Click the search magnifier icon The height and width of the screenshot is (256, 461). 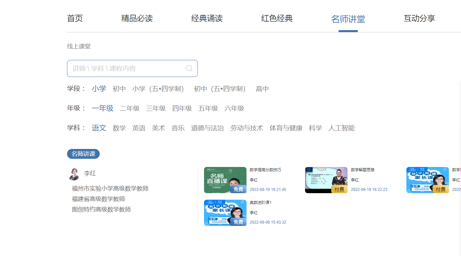click(x=189, y=68)
